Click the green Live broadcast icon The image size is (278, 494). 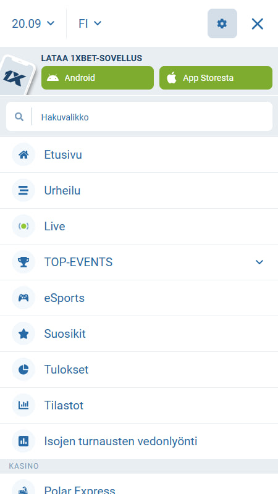(x=23, y=226)
